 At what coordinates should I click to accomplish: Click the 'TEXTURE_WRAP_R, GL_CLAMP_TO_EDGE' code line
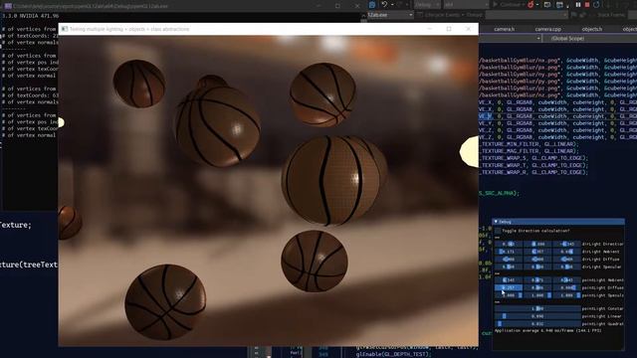pos(533,172)
